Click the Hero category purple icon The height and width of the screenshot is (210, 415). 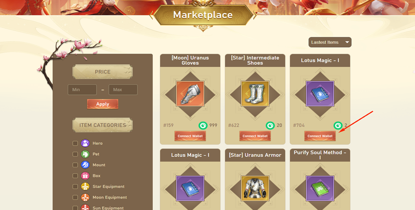point(85,143)
